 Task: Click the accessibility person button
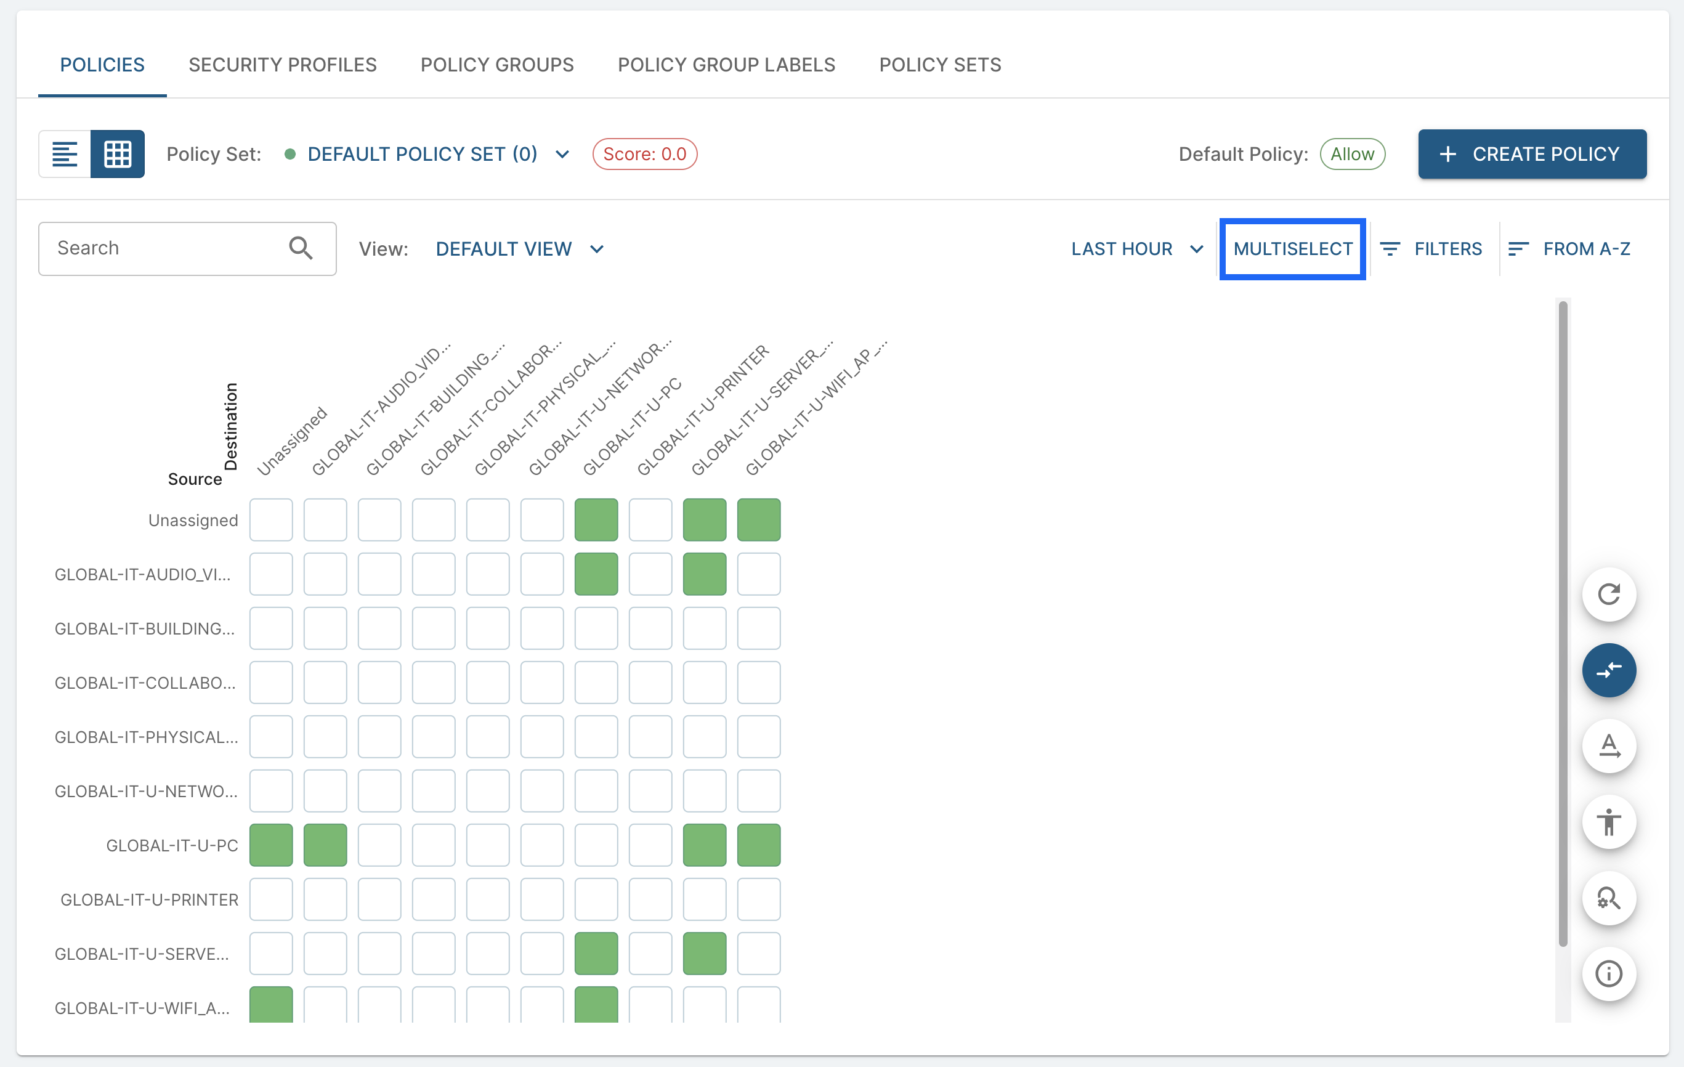pyautogui.click(x=1608, y=822)
